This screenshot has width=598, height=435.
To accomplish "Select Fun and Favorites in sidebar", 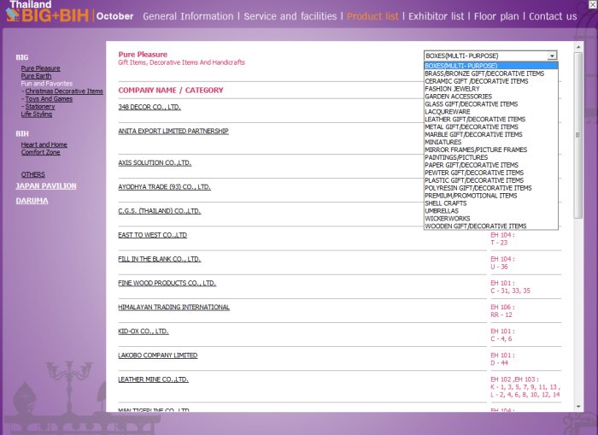I will pos(46,84).
